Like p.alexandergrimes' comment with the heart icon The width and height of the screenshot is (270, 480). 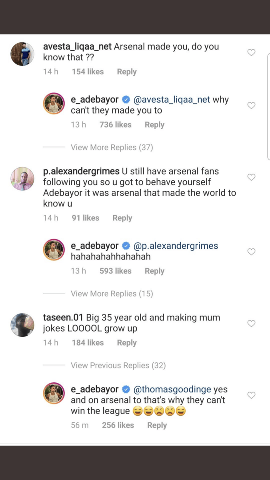[251, 177]
